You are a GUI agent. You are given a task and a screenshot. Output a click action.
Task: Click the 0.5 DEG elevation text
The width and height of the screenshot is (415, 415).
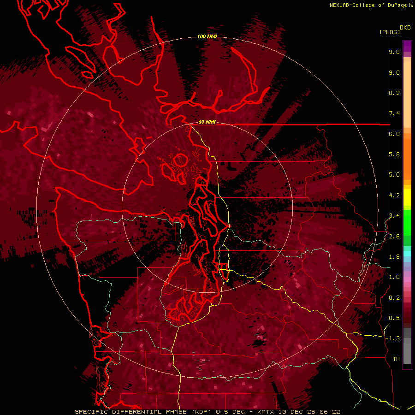[x=230, y=412]
